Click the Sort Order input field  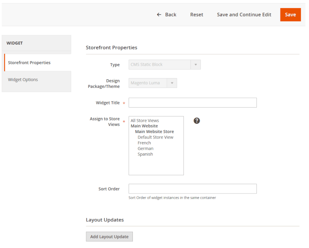(192, 188)
